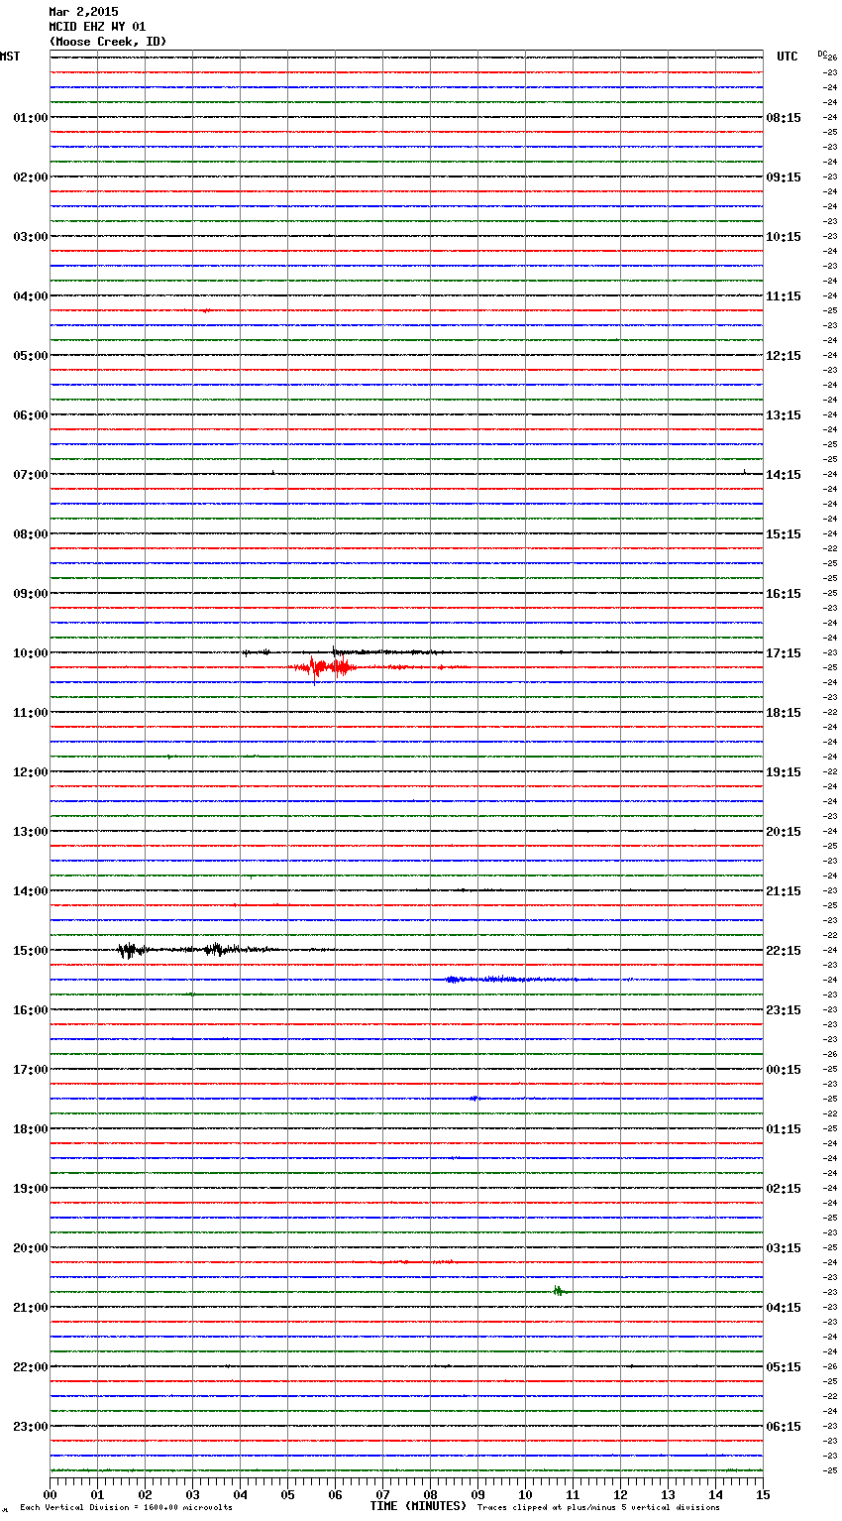Click the location label '(Moose Creek, ID)'
The image size is (842, 1521).
click(108, 42)
